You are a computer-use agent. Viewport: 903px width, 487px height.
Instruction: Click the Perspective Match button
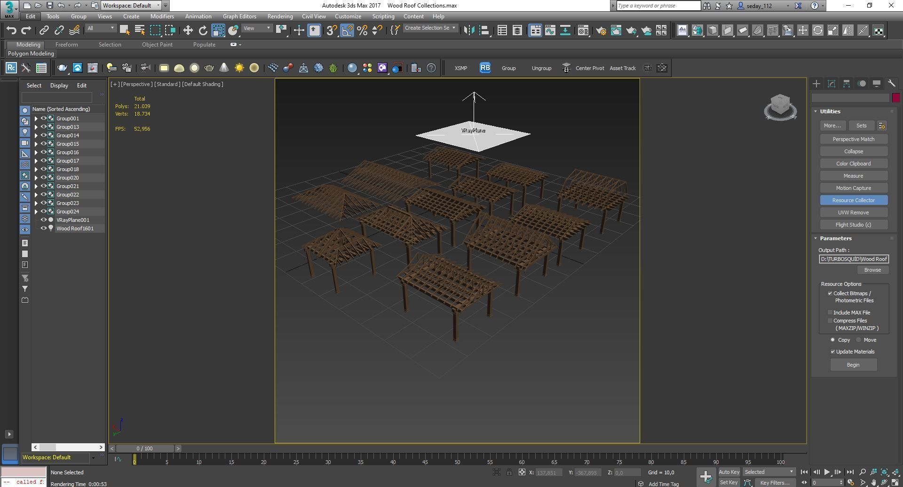pos(854,139)
